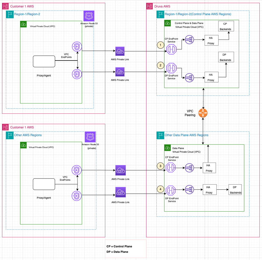Click the Control Plane VPC cloud icon
This screenshot has width=262, height=260.
click(167, 23)
